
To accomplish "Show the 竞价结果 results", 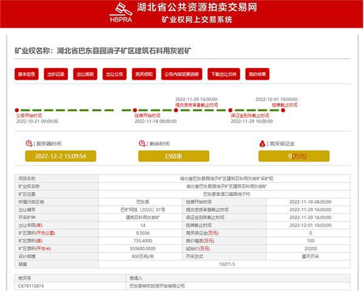I will point(257,74).
